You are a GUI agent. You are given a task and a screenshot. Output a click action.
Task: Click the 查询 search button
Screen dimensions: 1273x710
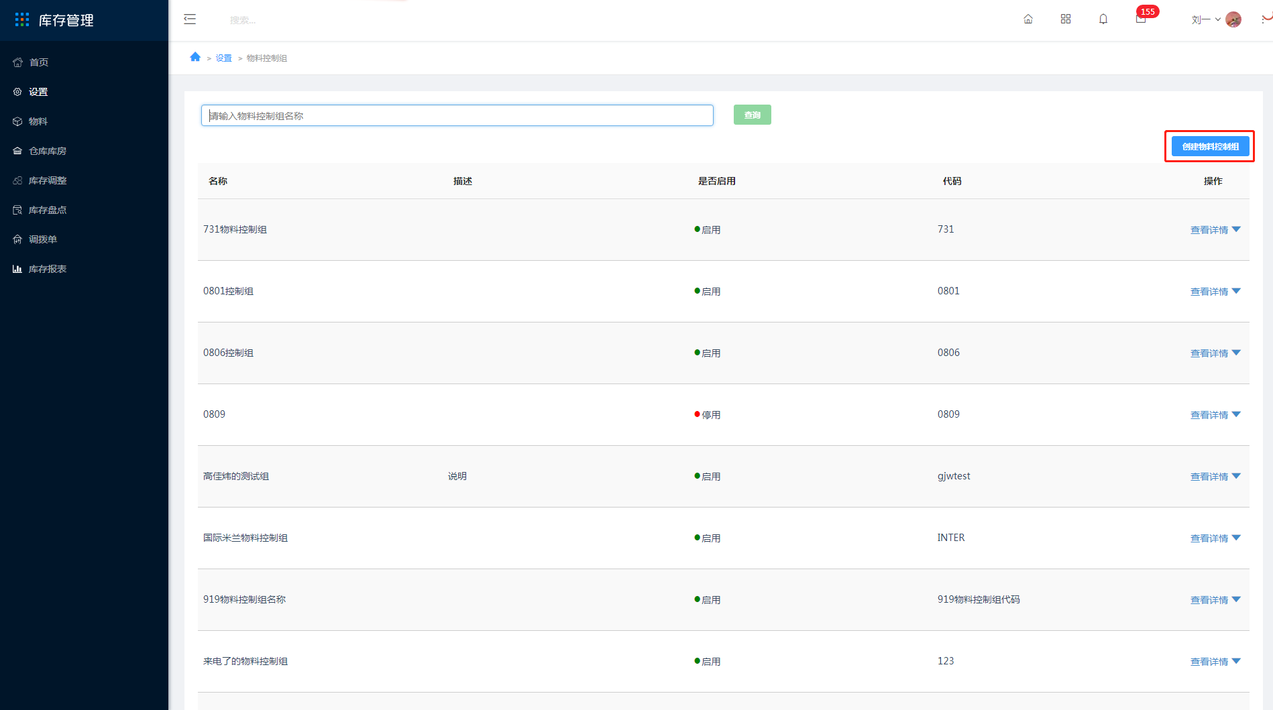752,115
